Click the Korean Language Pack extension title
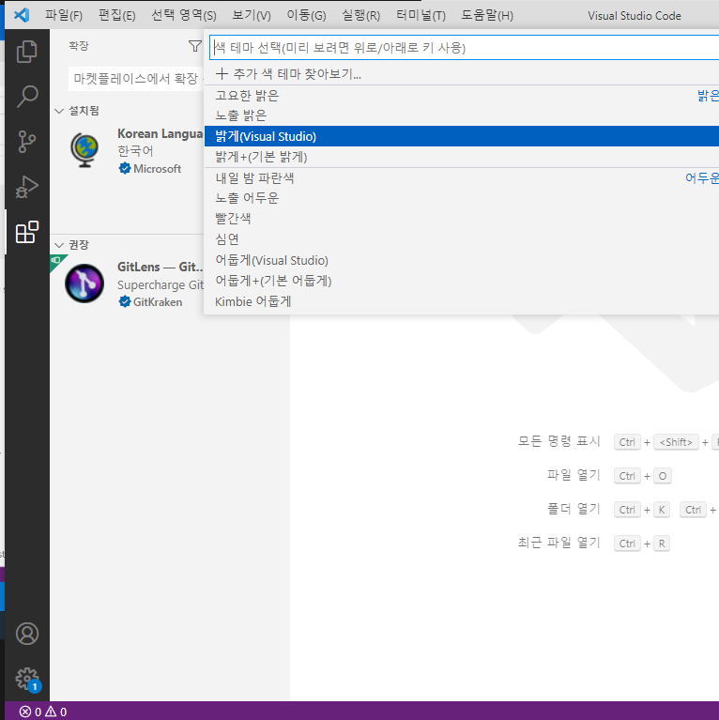This screenshot has height=720, width=719. coord(160,133)
